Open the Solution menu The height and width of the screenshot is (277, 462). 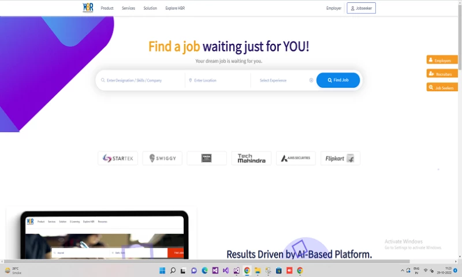pyautogui.click(x=150, y=8)
